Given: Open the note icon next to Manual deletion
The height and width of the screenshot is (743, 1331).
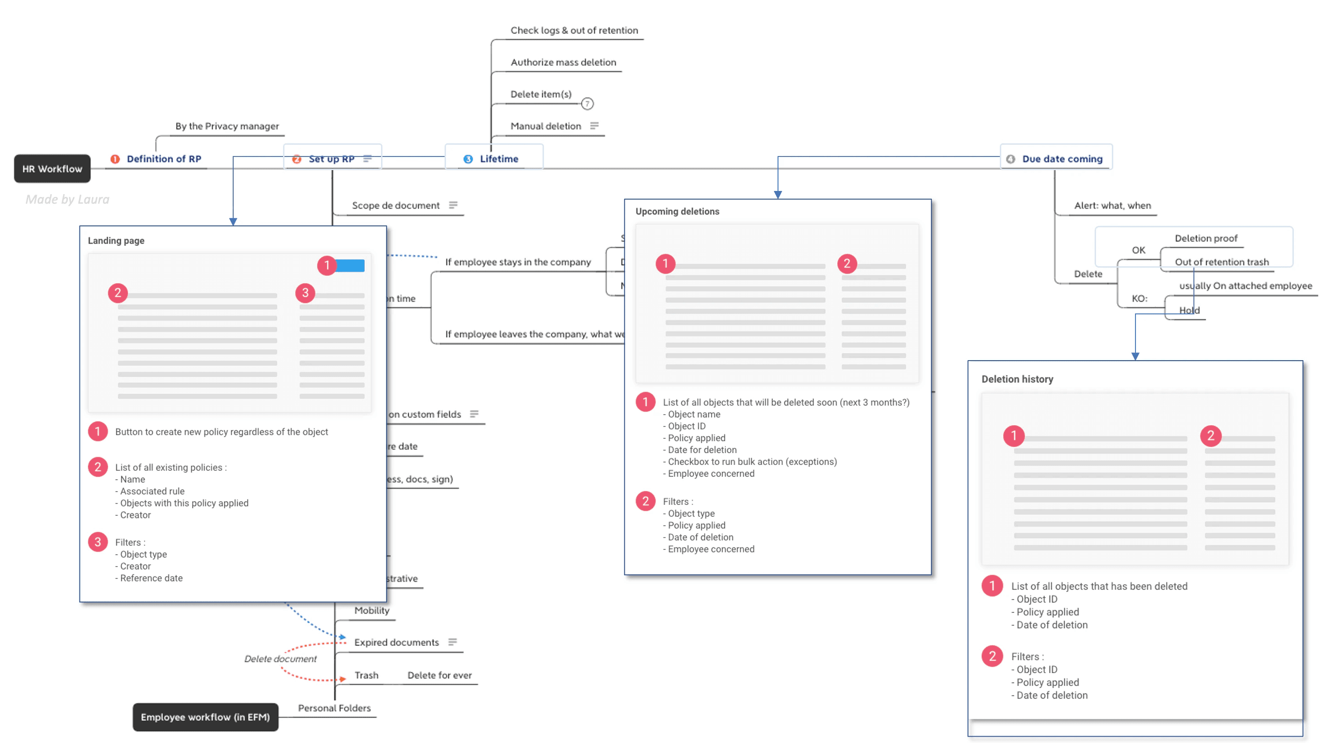Looking at the screenshot, I should pos(594,126).
